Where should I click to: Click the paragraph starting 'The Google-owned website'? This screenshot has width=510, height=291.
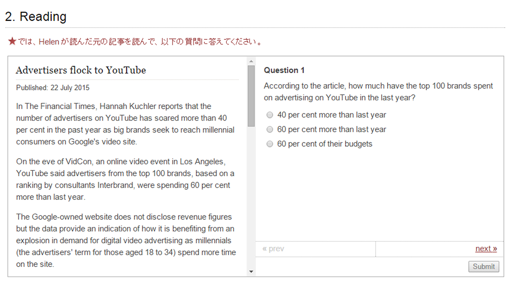pyautogui.click(x=126, y=241)
